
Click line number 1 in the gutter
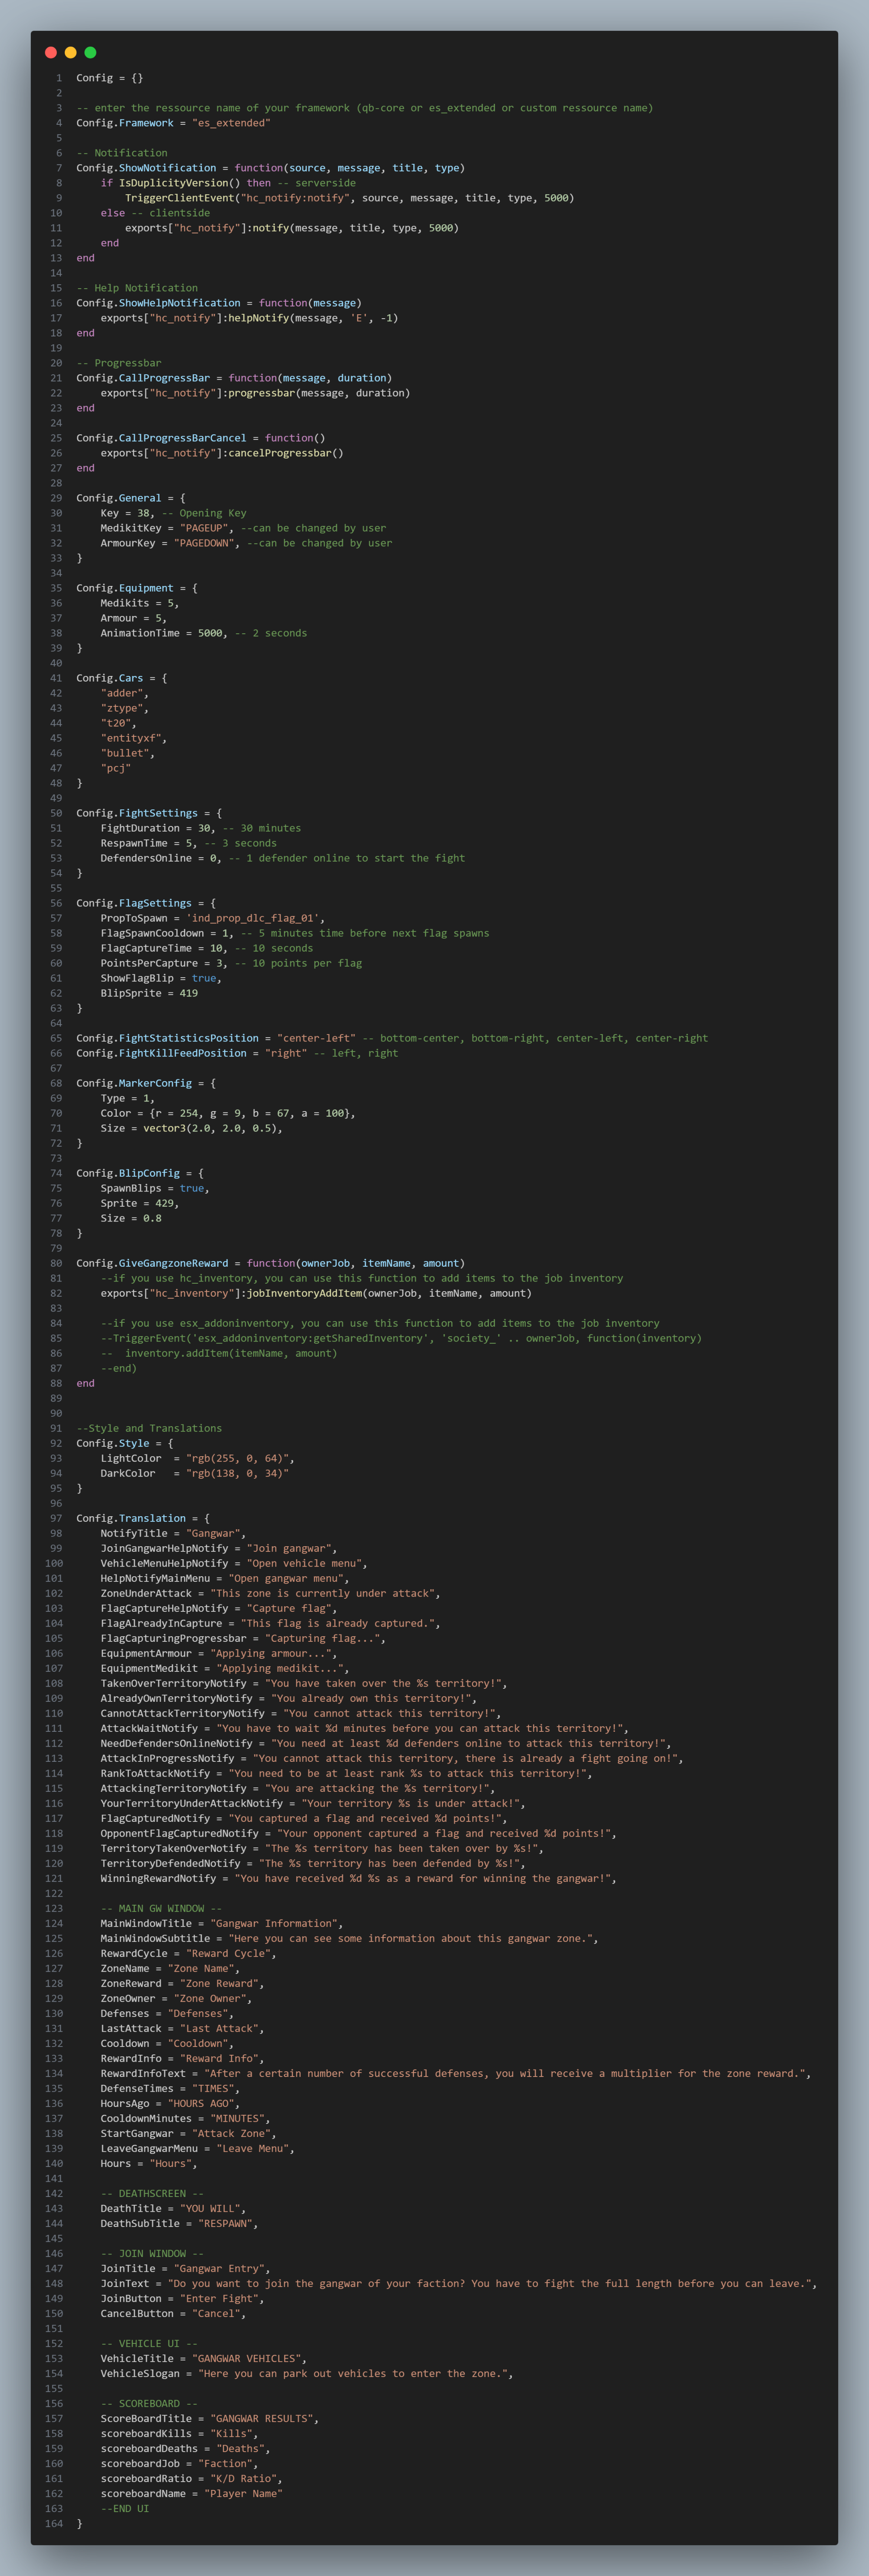coord(59,78)
